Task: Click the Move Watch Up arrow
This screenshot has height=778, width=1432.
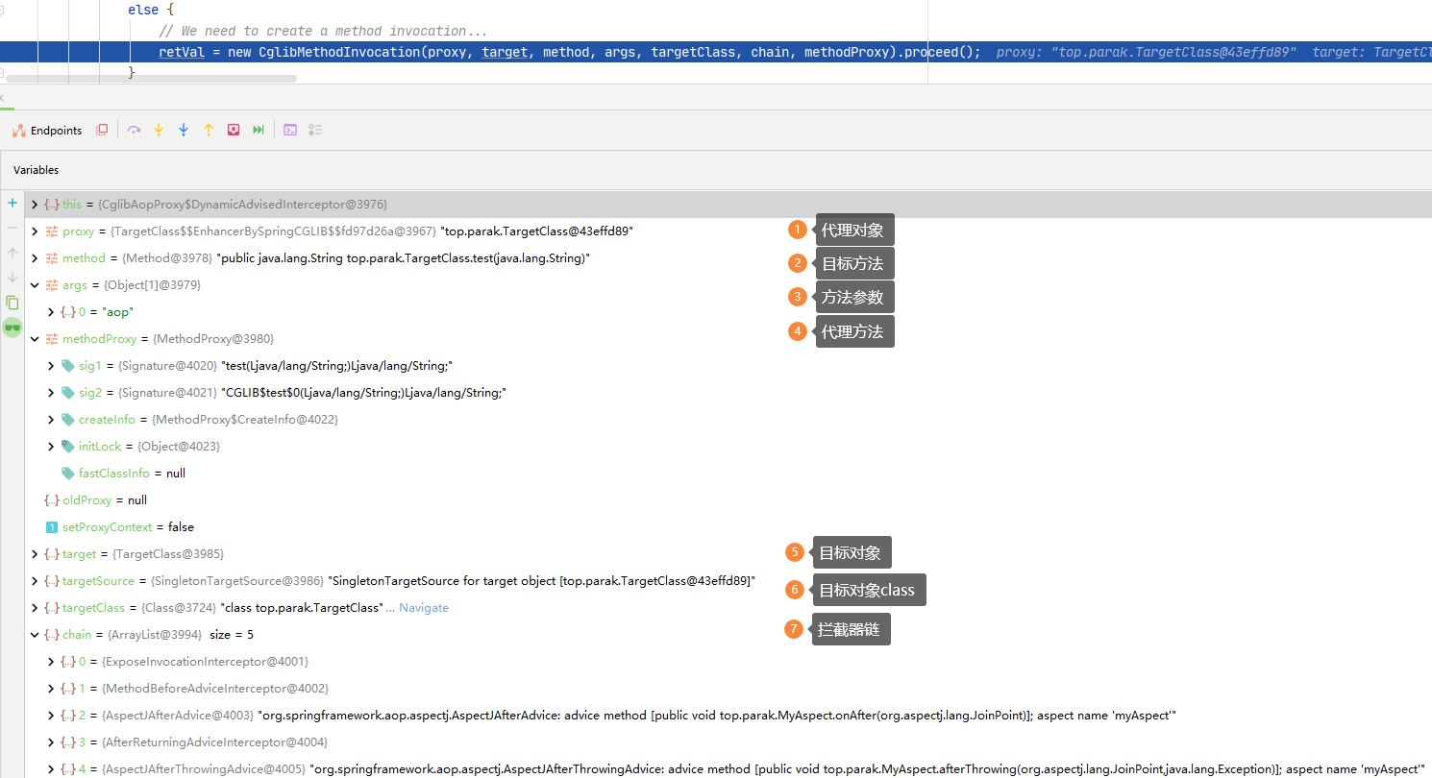Action: tap(12, 253)
